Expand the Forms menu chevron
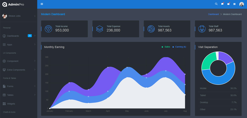The image size is (247, 118). click(x=35, y=86)
